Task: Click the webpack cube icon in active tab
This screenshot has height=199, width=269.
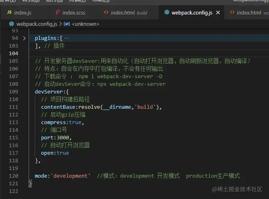Action: tap(167, 12)
